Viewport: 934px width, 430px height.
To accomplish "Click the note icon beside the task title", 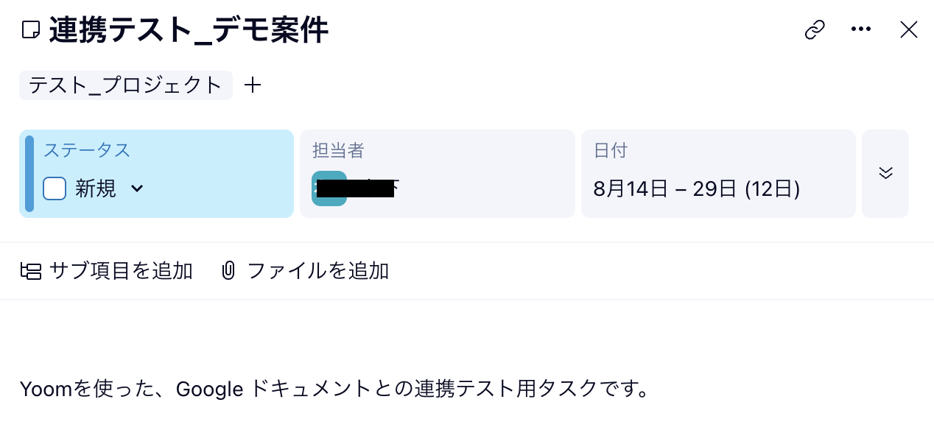I will tap(30, 30).
